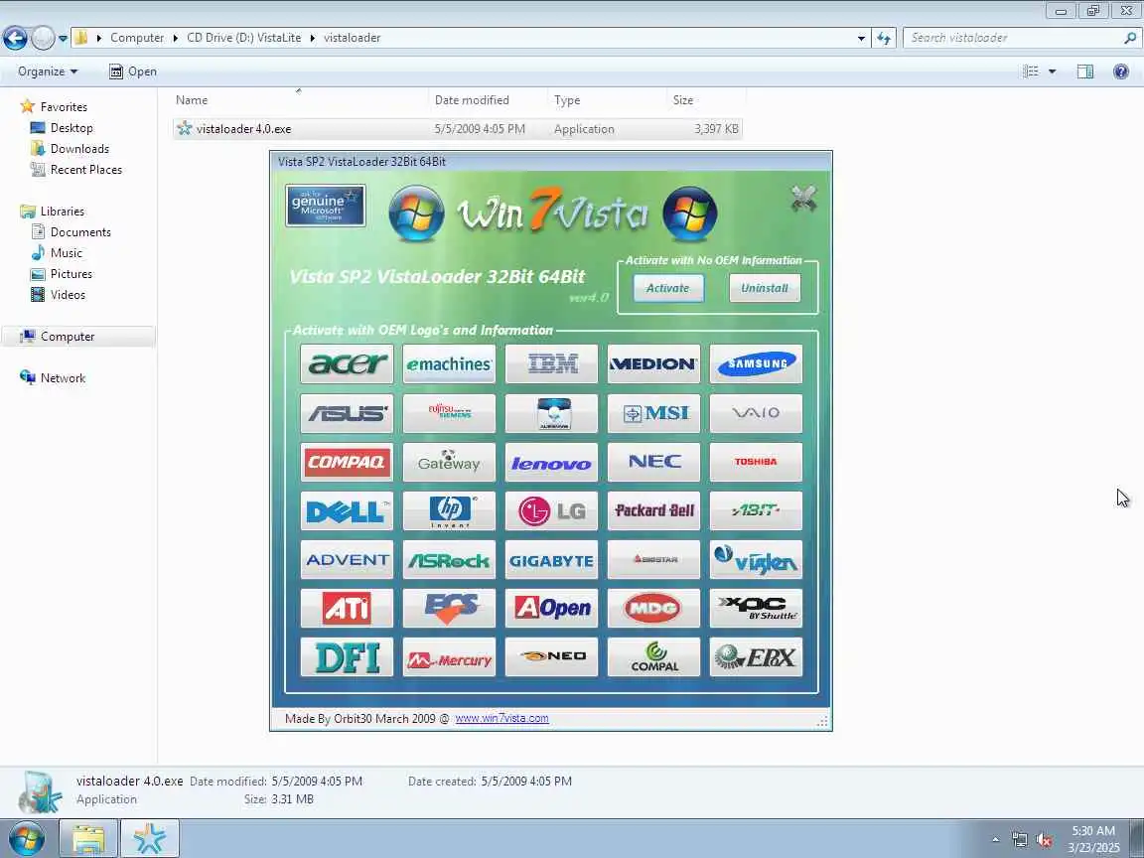Viewport: 1144px width, 858px height.
Task: Open Explorer help button
Action: pos(1121,71)
